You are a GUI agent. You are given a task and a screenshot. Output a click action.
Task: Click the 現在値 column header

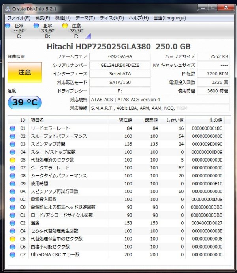coord(121,120)
